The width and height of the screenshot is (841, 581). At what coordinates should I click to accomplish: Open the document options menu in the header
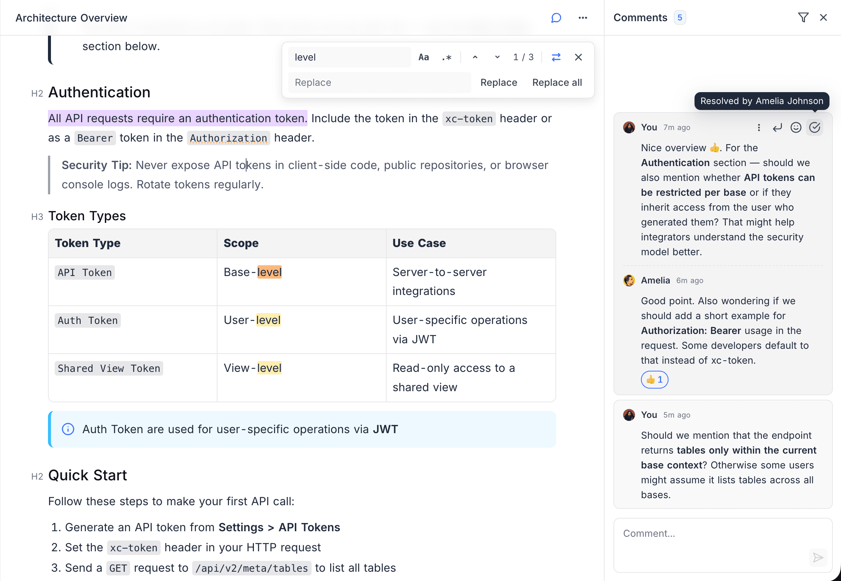pyautogui.click(x=583, y=17)
